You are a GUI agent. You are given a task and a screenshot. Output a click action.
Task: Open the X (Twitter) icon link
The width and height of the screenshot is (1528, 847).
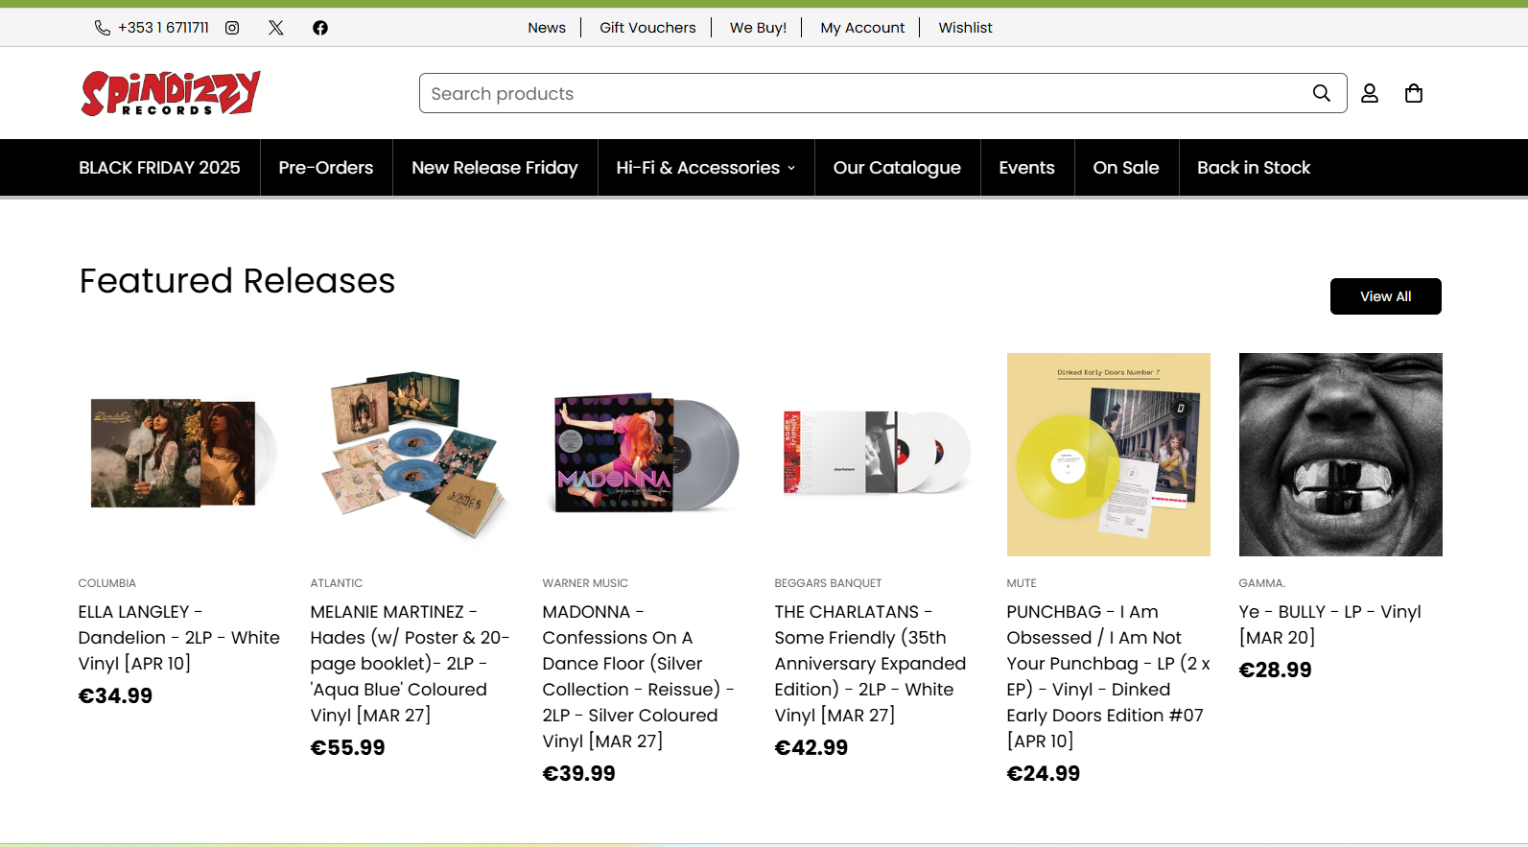[x=276, y=28]
